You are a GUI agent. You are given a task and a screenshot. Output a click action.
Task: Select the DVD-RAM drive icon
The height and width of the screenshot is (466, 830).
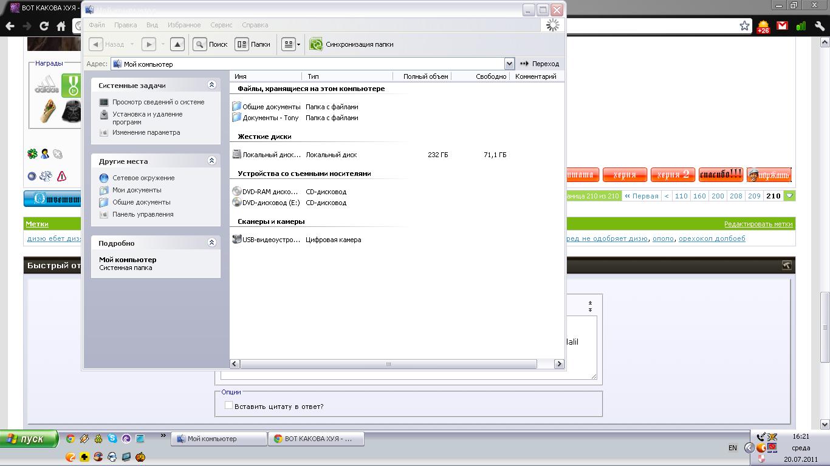pyautogui.click(x=237, y=192)
